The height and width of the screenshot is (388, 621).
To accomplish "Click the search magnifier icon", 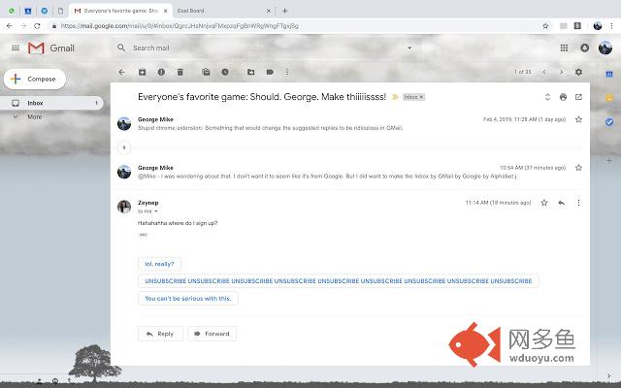I will coord(121,48).
